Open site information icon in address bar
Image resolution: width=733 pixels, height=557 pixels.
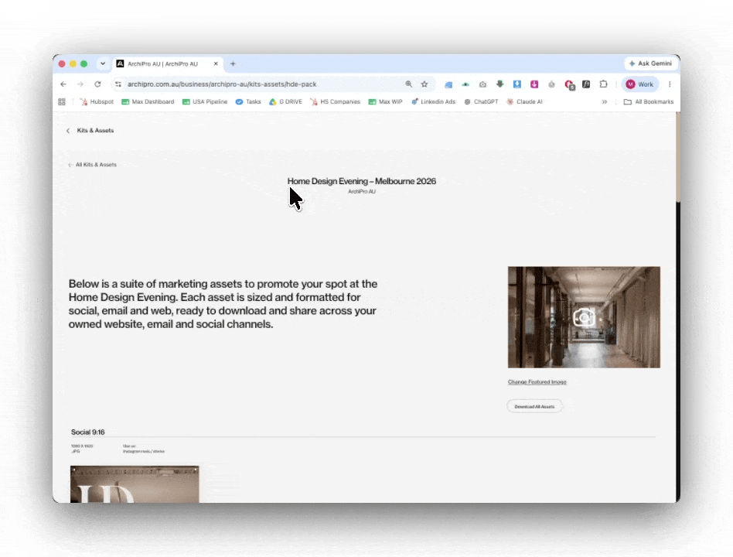(x=118, y=84)
